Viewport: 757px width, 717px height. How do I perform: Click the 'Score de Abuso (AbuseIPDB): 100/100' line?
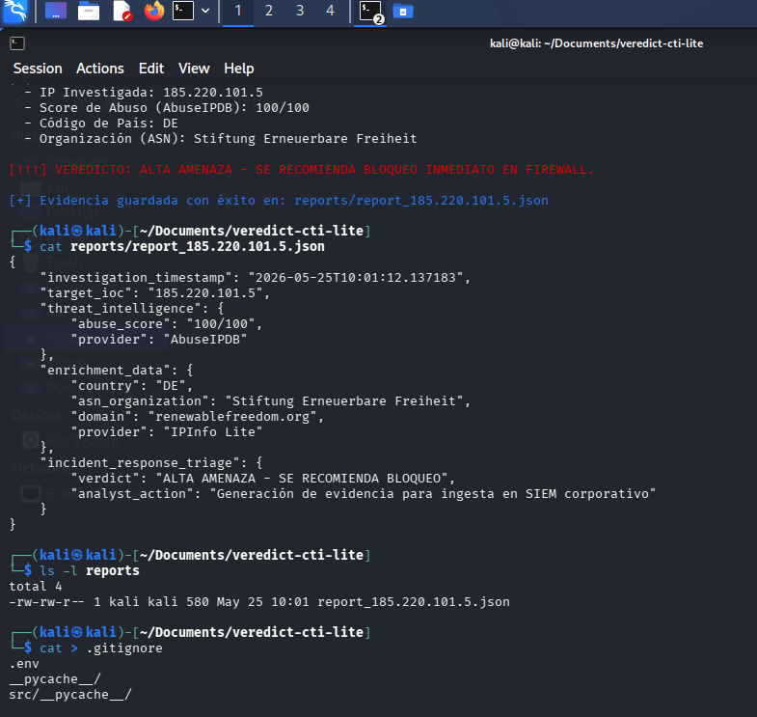(167, 108)
